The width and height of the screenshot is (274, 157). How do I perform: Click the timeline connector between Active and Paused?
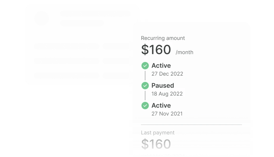pyautogui.click(x=145, y=76)
